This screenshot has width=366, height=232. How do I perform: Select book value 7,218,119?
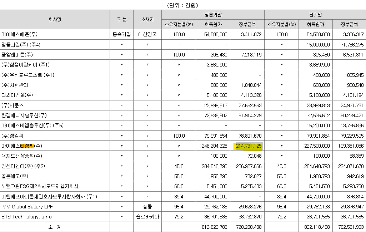[251, 55]
